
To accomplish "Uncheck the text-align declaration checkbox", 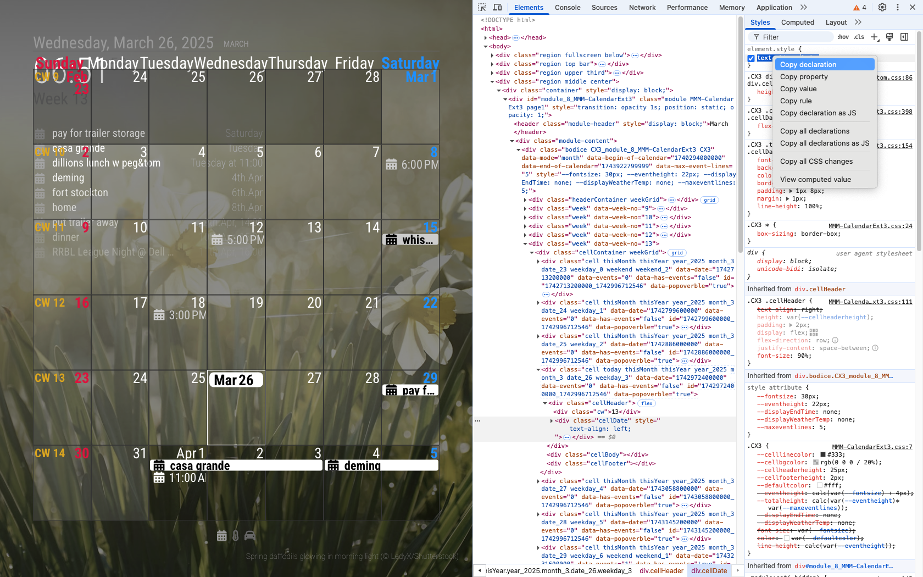I will tap(751, 58).
